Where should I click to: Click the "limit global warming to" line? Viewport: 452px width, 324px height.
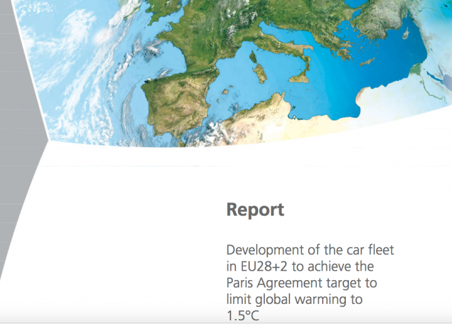pos(294,300)
